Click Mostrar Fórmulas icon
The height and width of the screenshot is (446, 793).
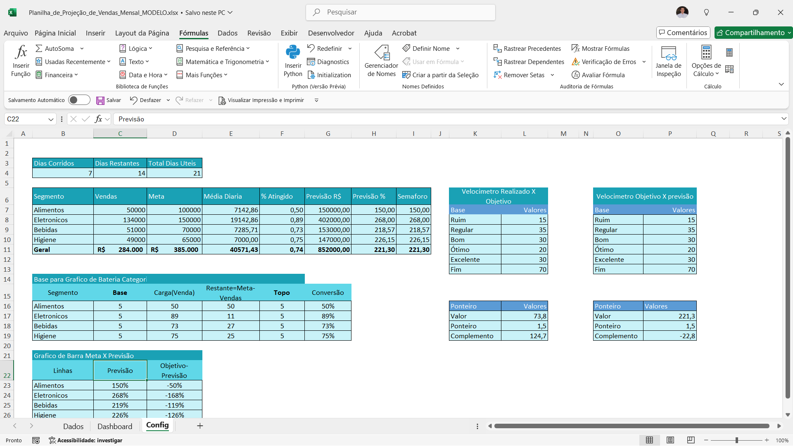pyautogui.click(x=575, y=49)
